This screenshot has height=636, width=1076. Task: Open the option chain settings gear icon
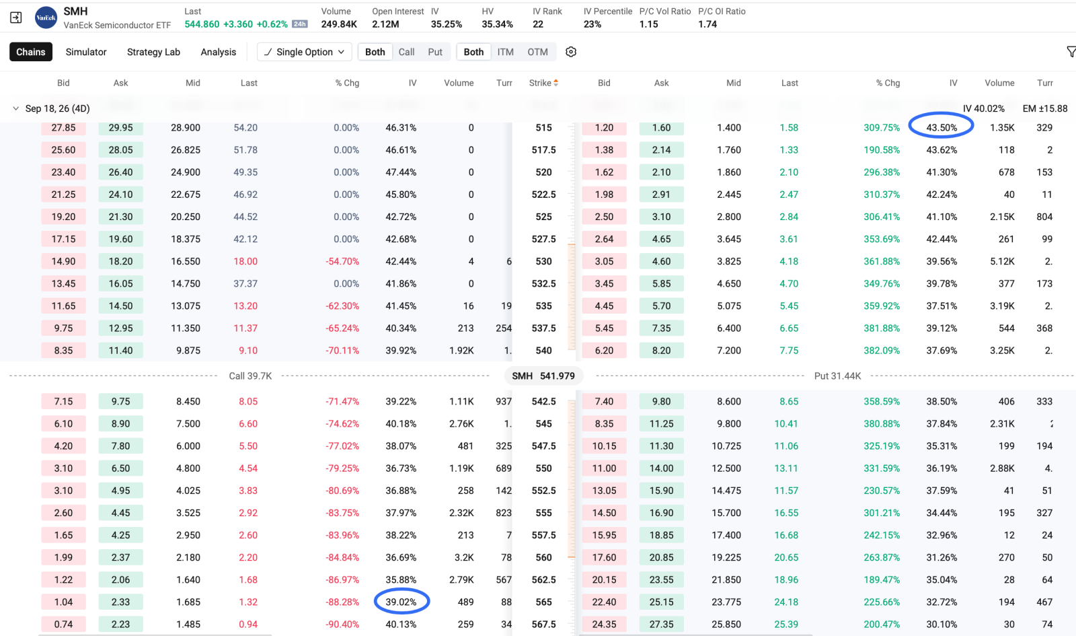pyautogui.click(x=571, y=52)
